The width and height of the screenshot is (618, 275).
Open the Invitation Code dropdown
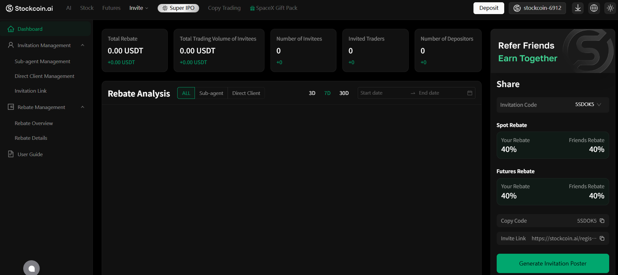[588, 104]
